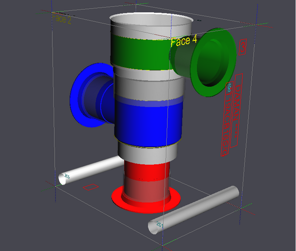Select the red 'T19ACB16SIG' label

click(x=227, y=119)
